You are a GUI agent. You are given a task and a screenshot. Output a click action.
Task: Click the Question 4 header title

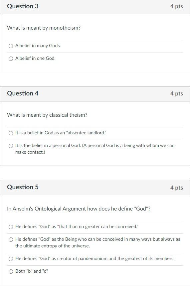23,93
